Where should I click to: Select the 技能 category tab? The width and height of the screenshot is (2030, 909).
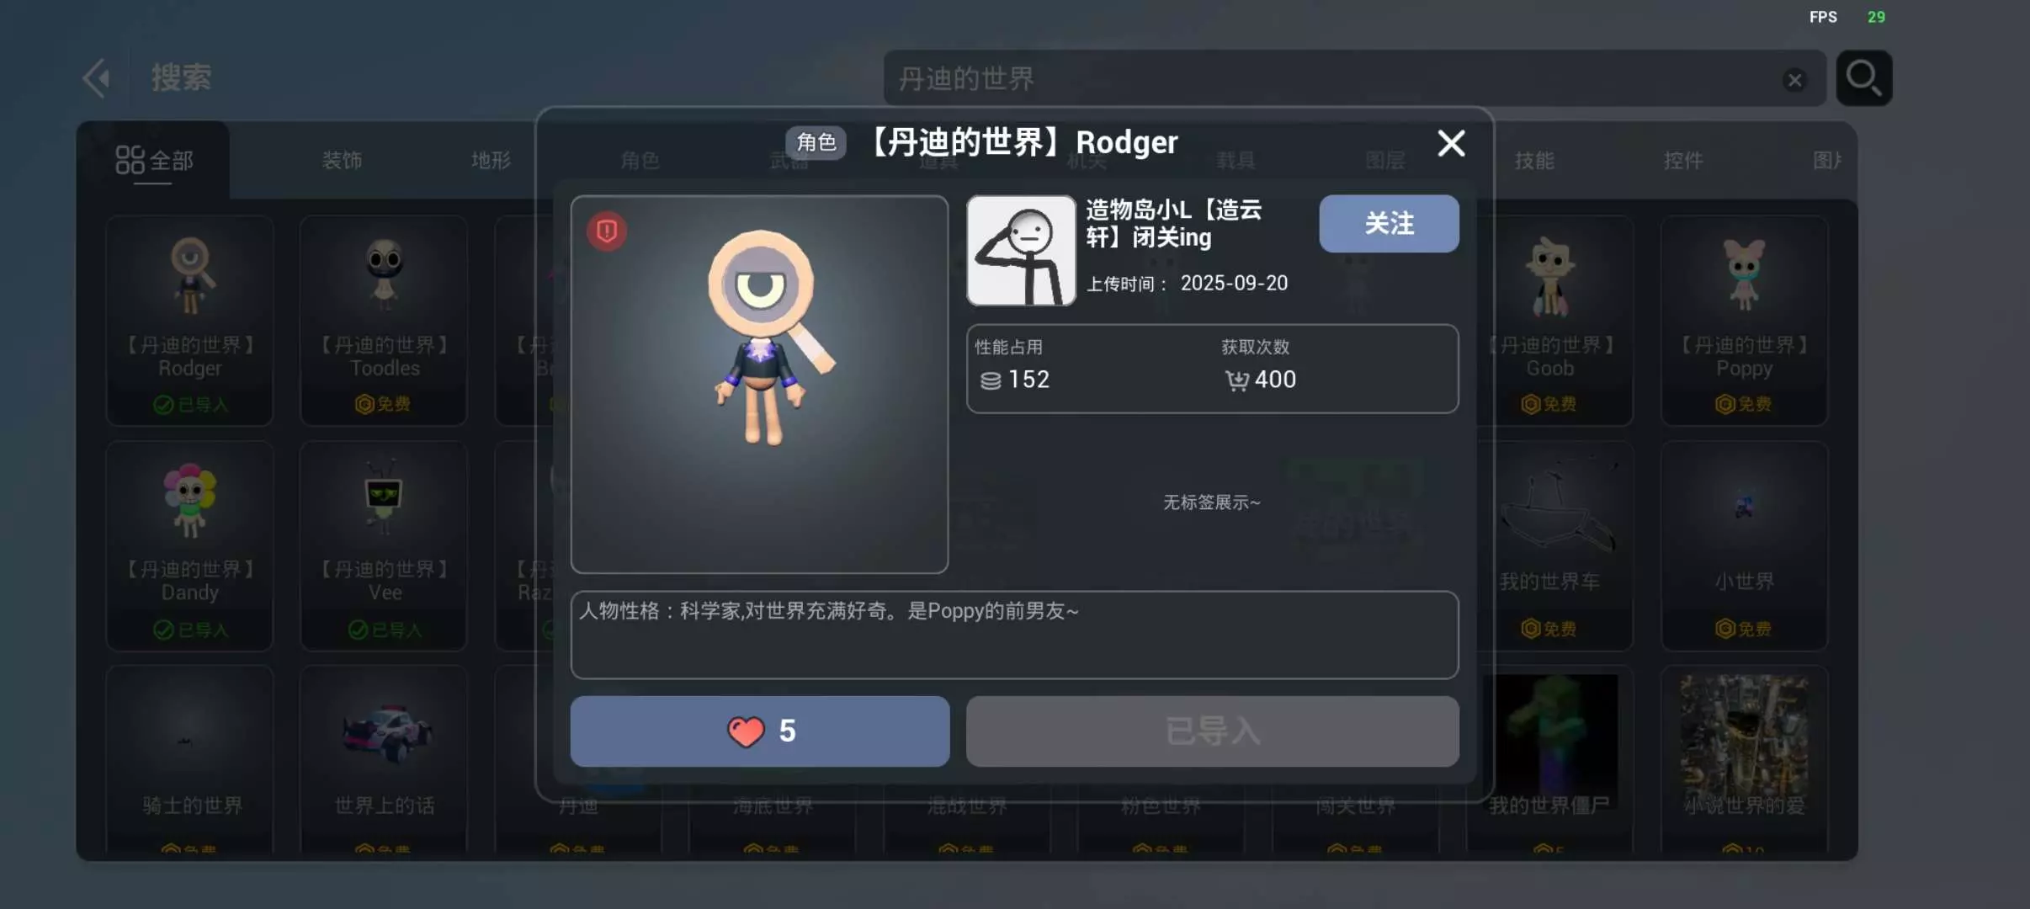1534,160
